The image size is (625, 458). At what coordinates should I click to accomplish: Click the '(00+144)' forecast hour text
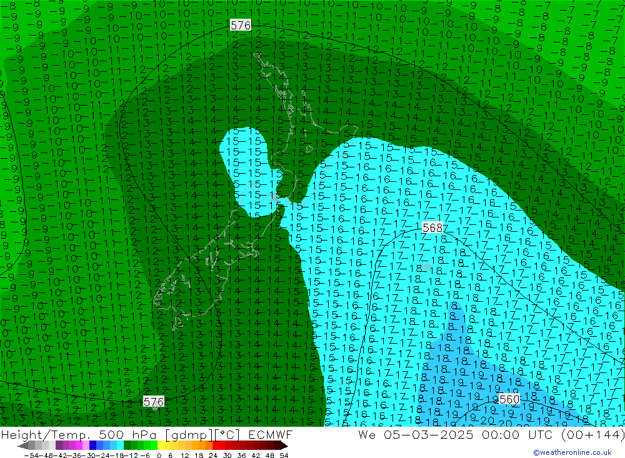point(593,435)
